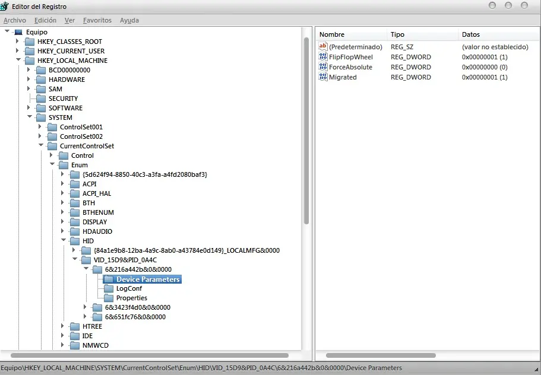Click the ForceAbsolute DWORD icon

[x=323, y=66]
